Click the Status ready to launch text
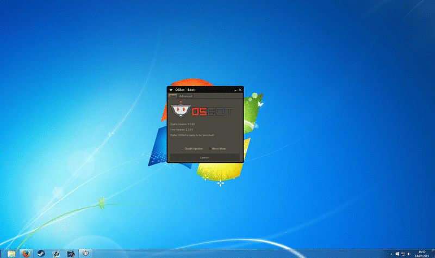 pos(192,135)
